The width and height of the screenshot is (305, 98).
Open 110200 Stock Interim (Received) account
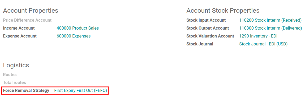point(270,20)
